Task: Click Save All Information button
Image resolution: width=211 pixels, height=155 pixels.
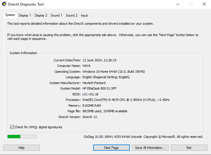Action: (150, 148)
